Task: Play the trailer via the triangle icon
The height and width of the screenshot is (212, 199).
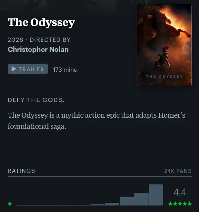Action: (x=13, y=69)
